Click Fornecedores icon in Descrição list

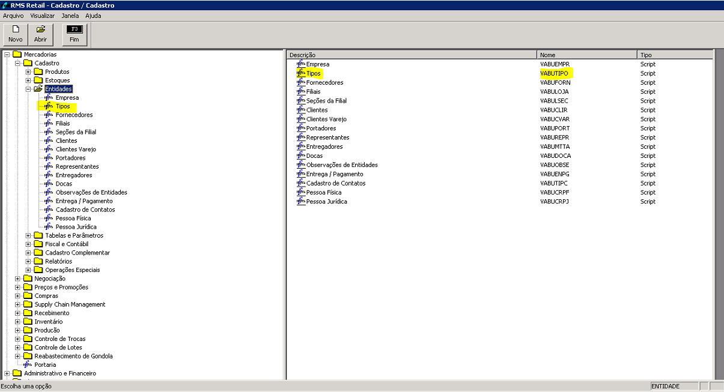coord(301,82)
